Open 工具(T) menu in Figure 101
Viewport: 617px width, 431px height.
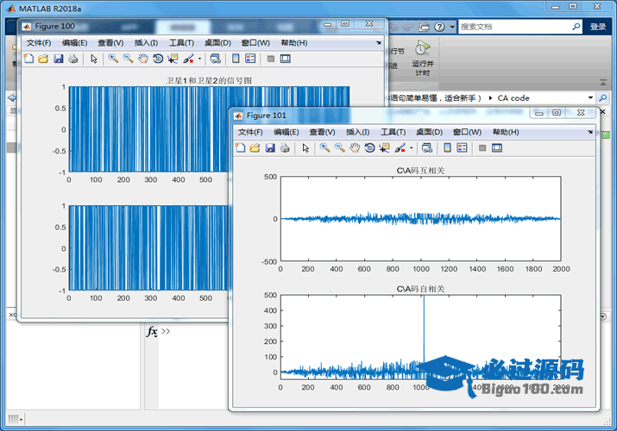coord(393,132)
